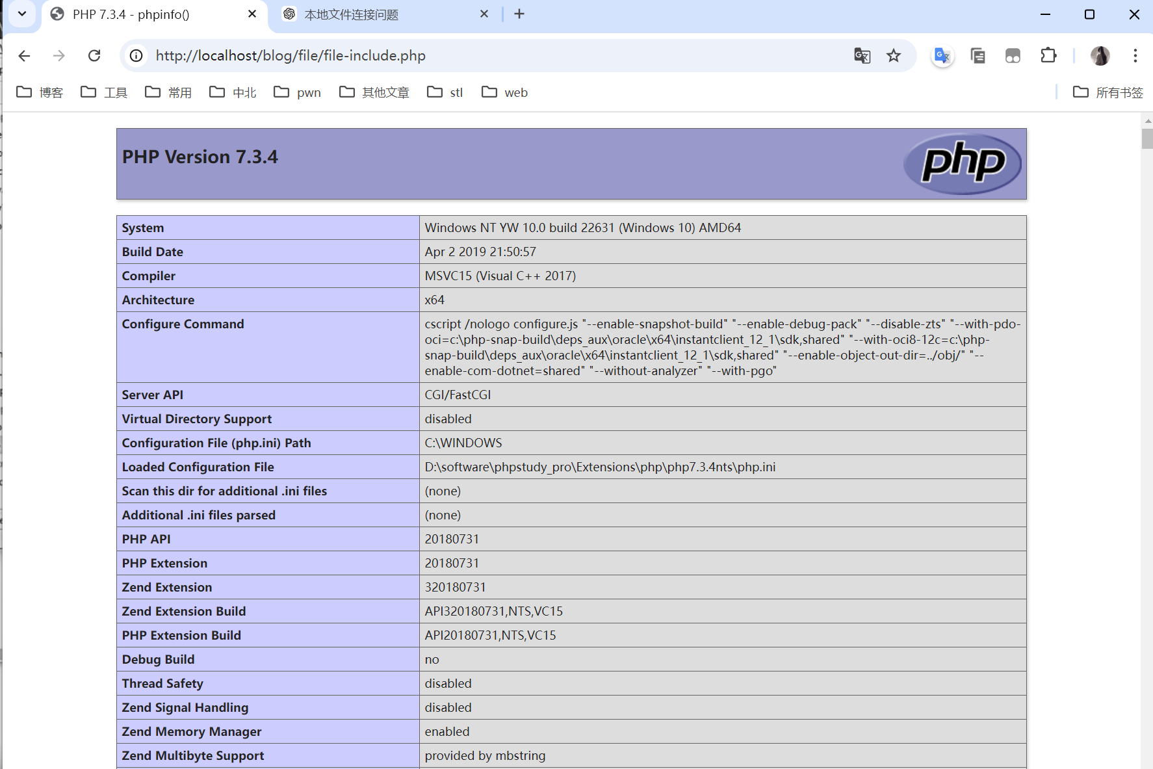Click the System row label
Screen dimensions: 1153x769
point(143,228)
